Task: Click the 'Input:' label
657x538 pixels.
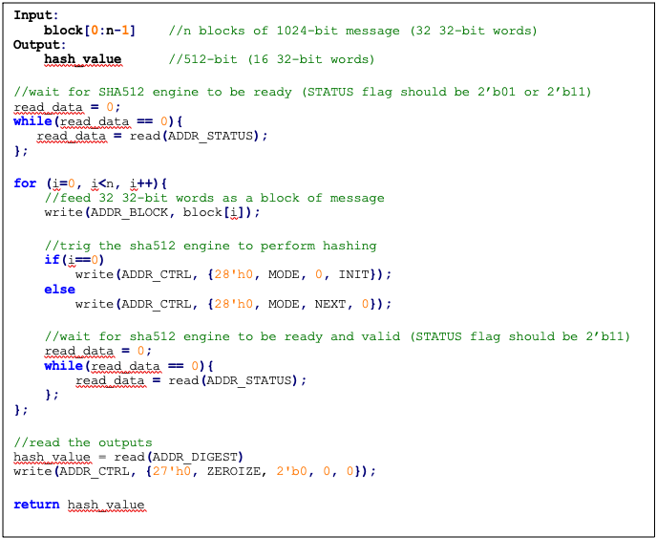Action: click(x=36, y=15)
